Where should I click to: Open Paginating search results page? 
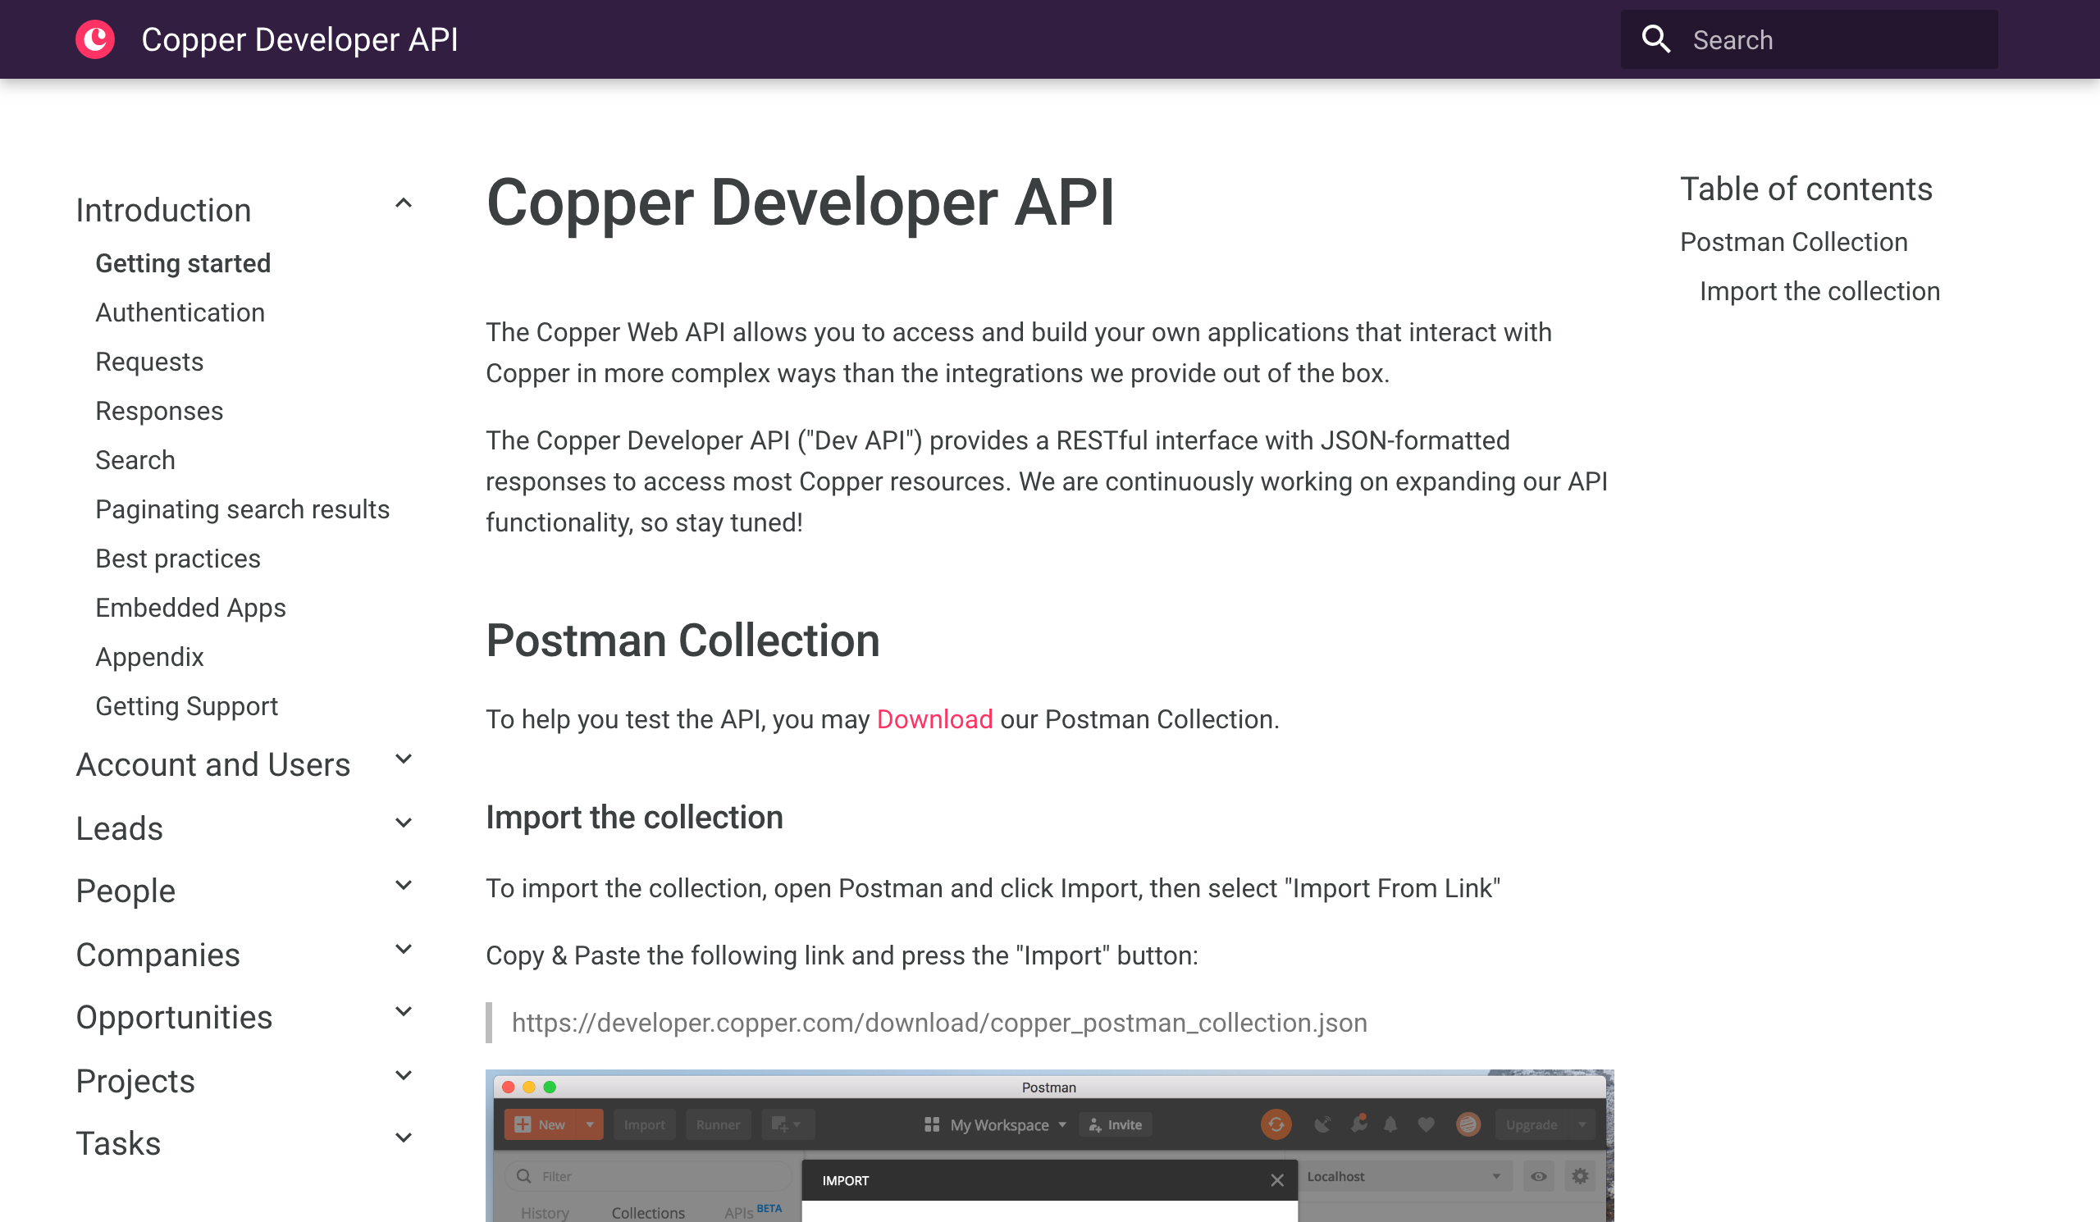[243, 509]
